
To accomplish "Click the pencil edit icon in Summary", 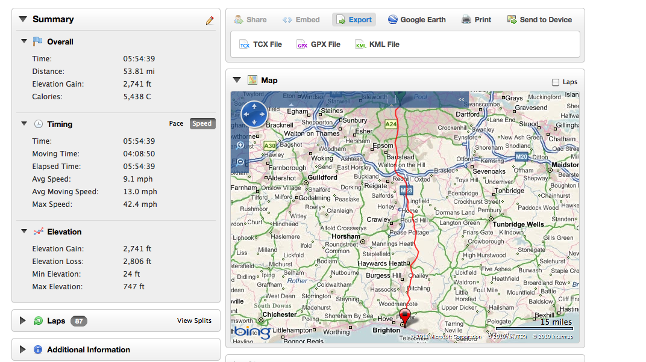I will [x=210, y=20].
